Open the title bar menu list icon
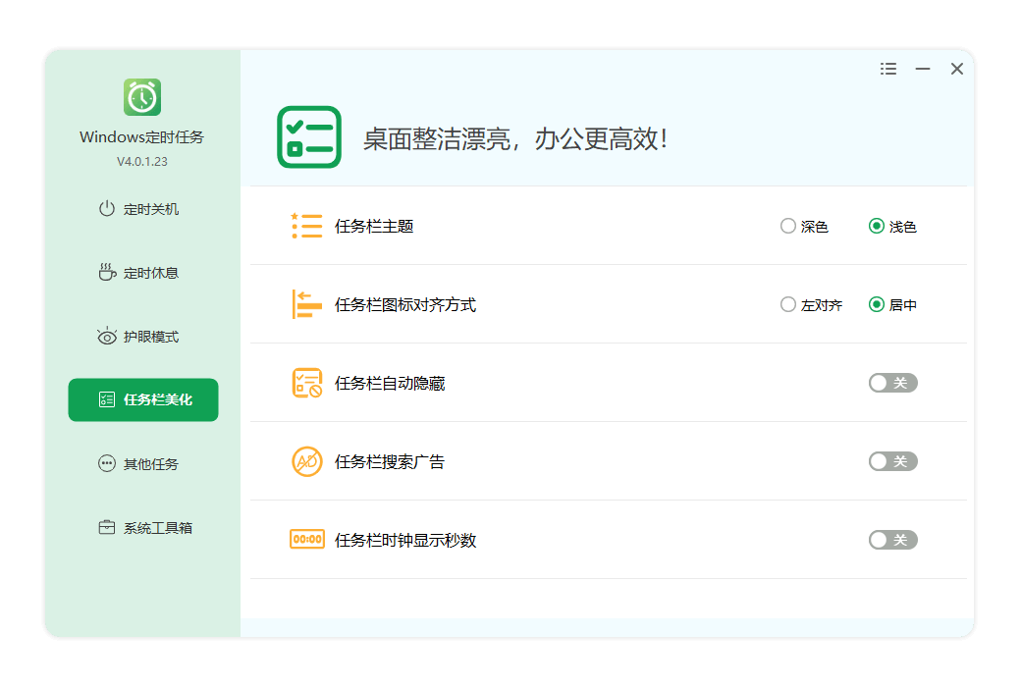This screenshot has width=1021, height=687. 888,69
